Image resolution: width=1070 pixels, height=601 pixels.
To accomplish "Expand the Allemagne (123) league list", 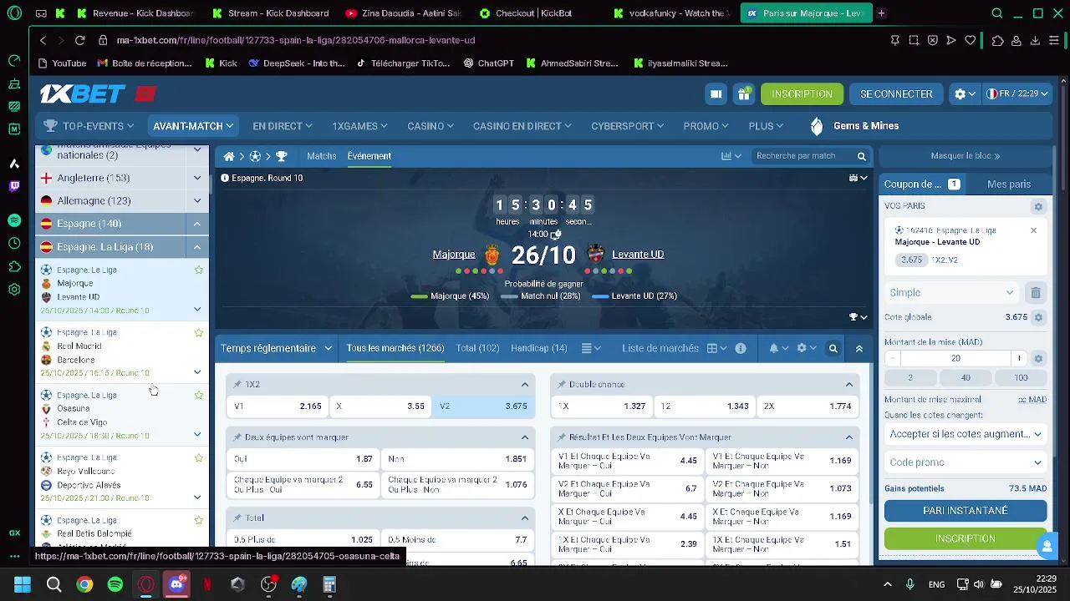I will pyautogui.click(x=197, y=200).
